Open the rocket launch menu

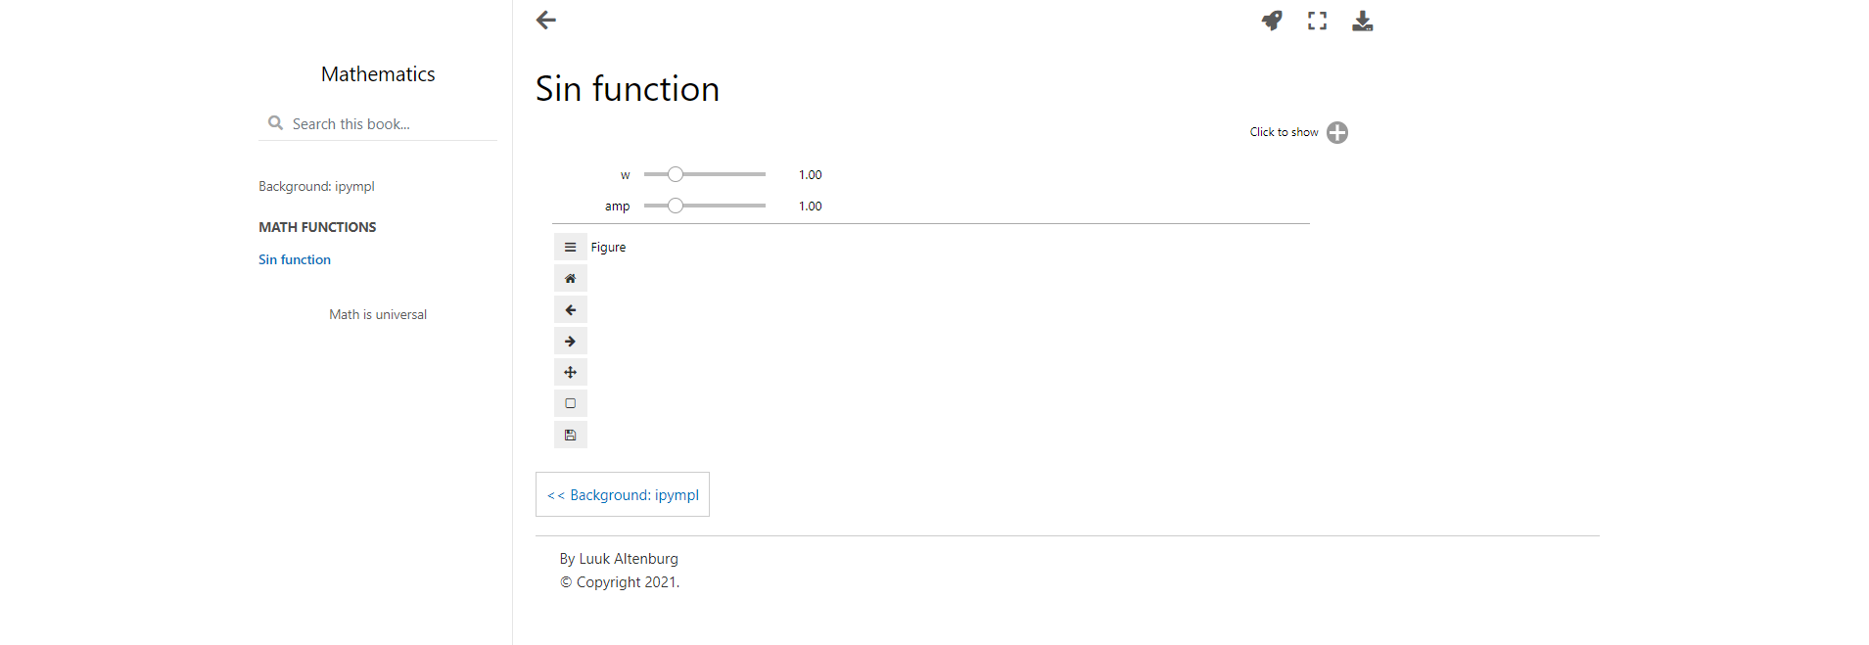pos(1272,20)
